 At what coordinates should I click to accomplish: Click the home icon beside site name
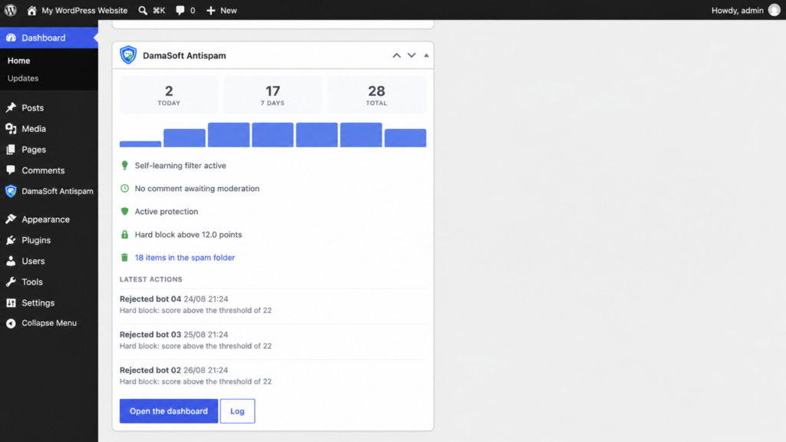coord(31,10)
